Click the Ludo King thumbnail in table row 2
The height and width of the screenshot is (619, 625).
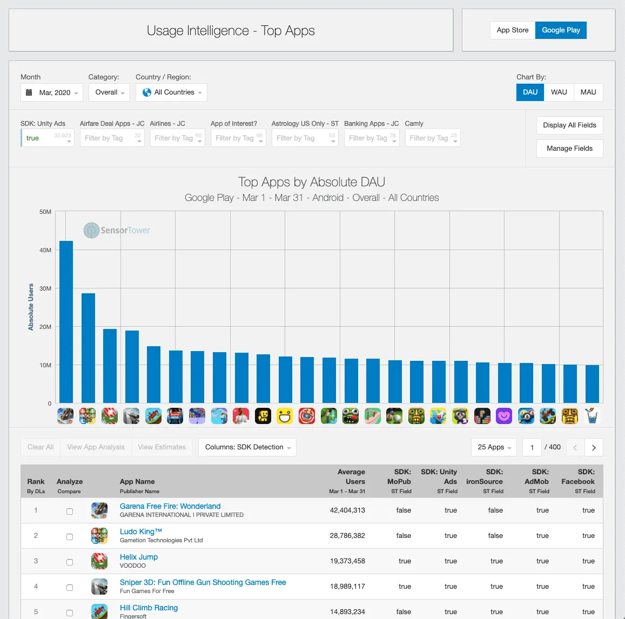point(99,536)
